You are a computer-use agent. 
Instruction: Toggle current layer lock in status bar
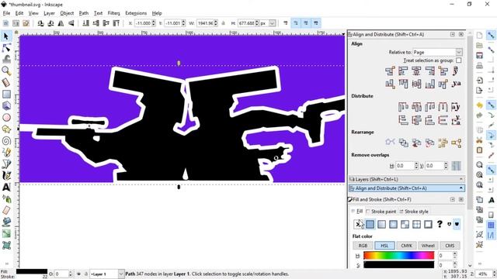[85, 274]
